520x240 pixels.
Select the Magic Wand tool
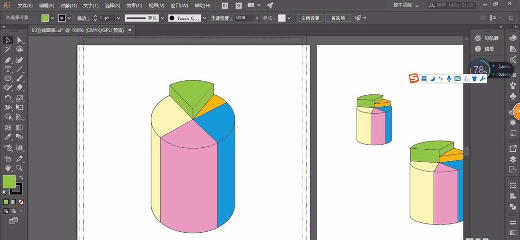click(x=8, y=50)
